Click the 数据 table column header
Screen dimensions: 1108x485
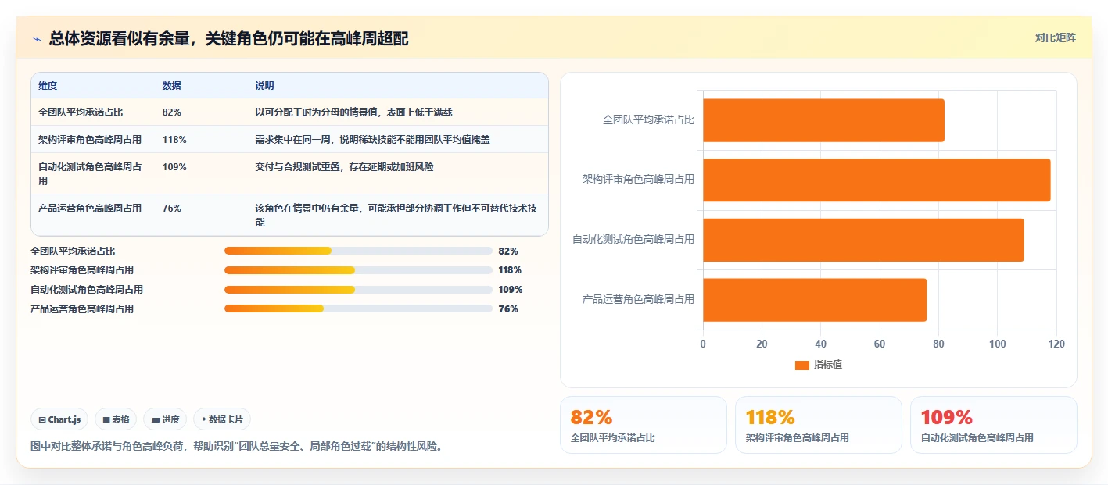[171, 86]
